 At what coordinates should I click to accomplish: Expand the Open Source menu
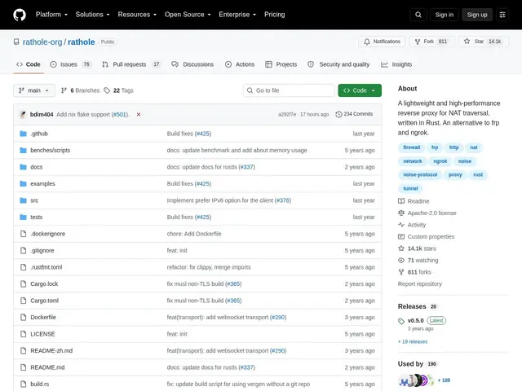188,15
